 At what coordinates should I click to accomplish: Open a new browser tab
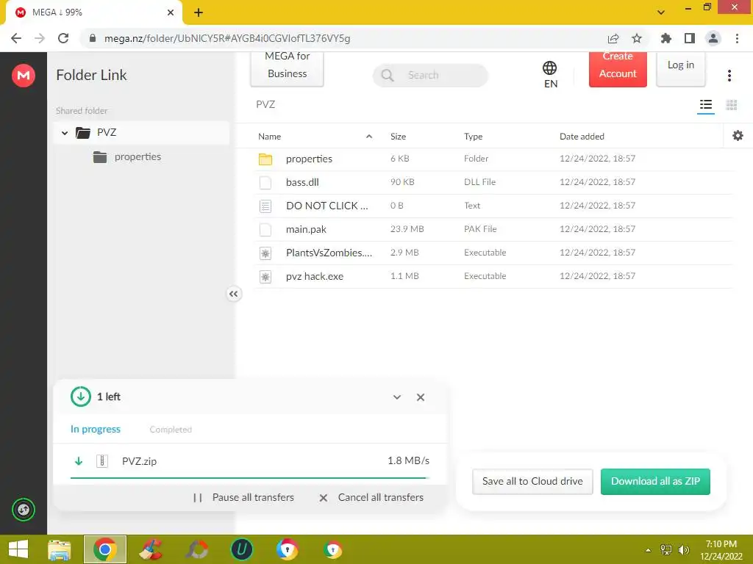(199, 12)
